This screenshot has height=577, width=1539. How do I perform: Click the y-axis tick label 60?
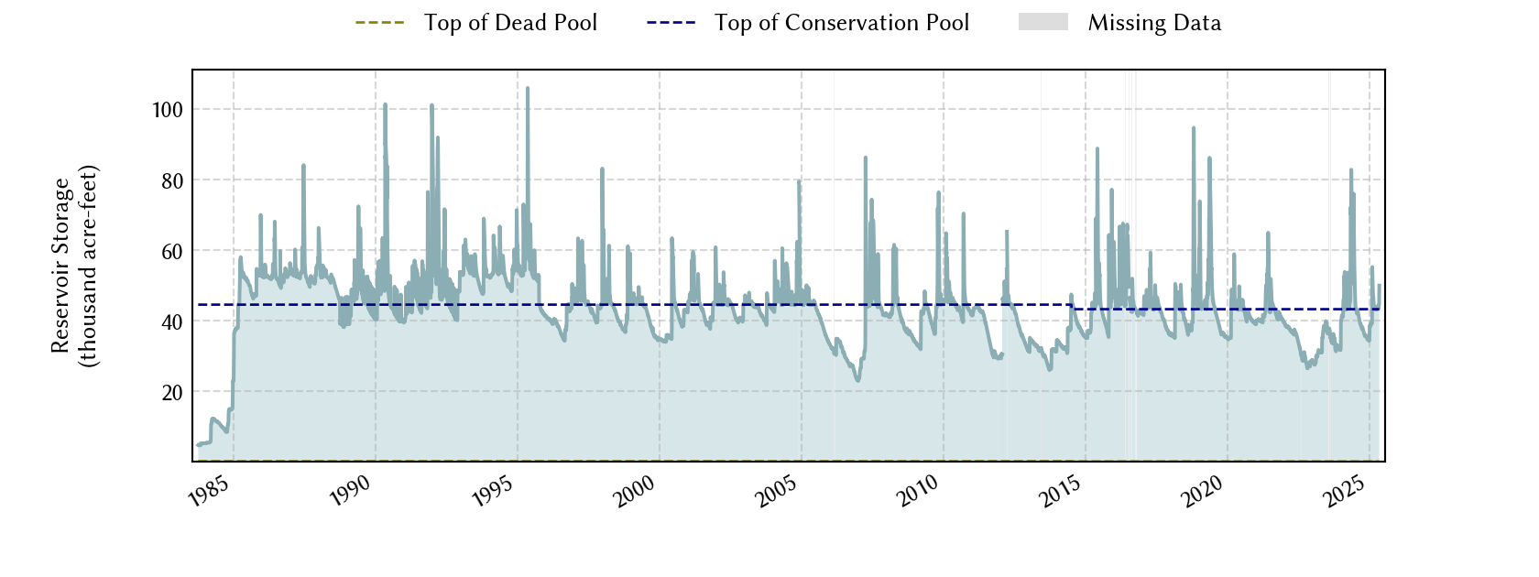coord(172,251)
